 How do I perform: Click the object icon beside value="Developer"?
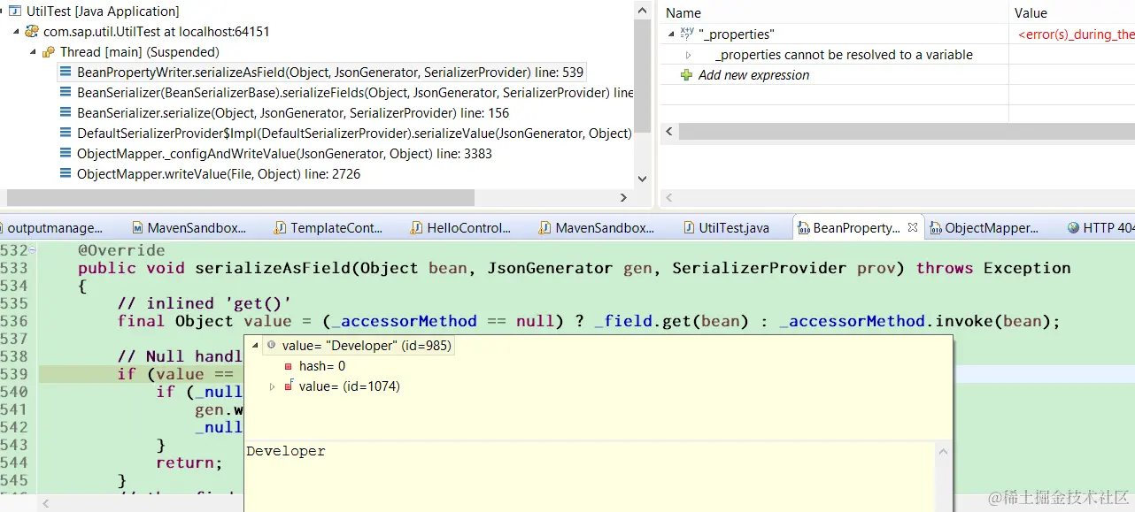272,346
